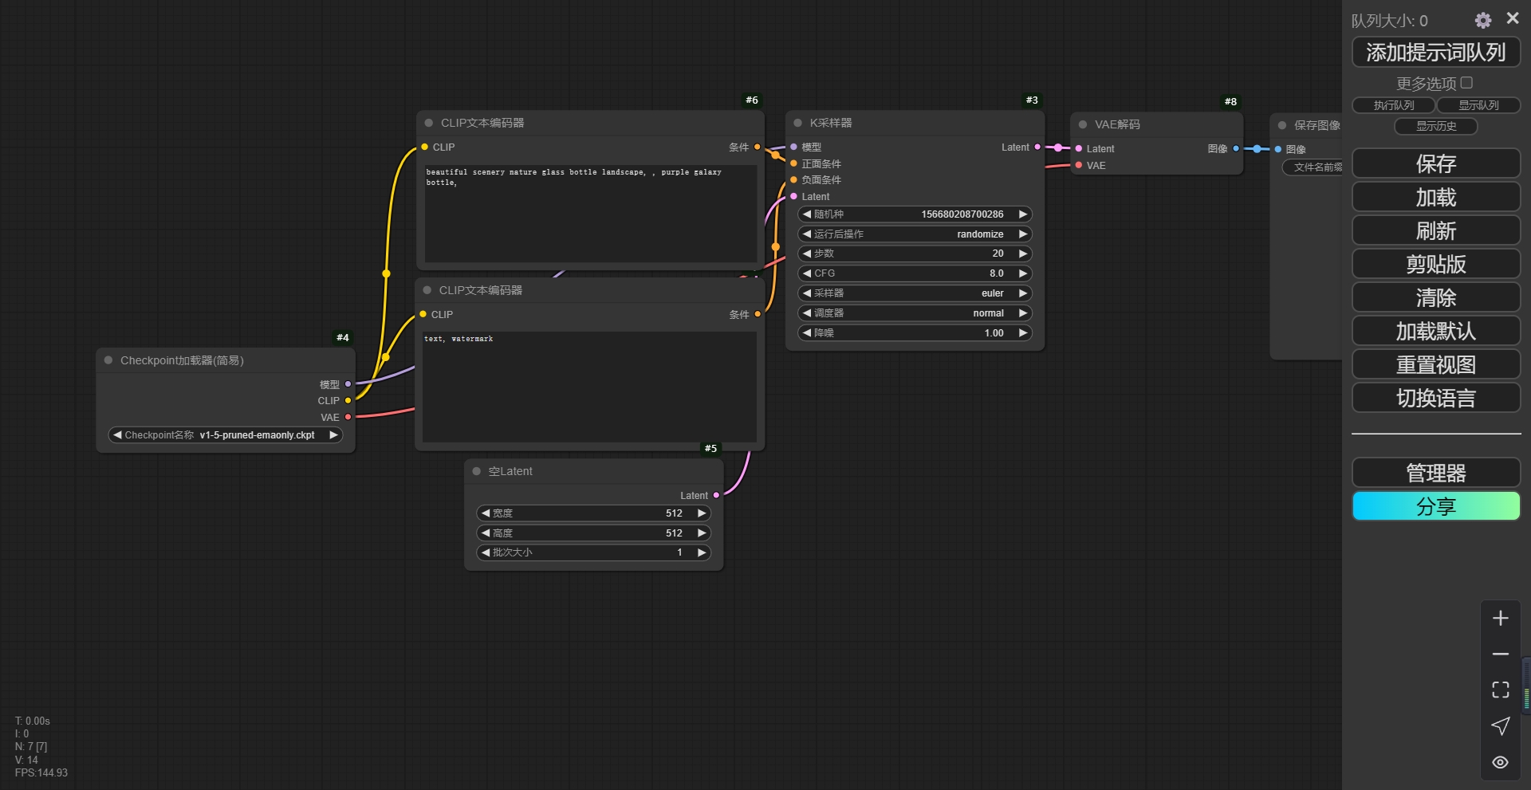Open the Checkpoint名称 model selector
The image size is (1531, 790).
pyautogui.click(x=225, y=435)
